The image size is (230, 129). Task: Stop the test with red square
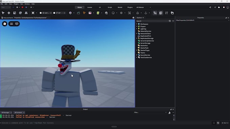[22, 7]
